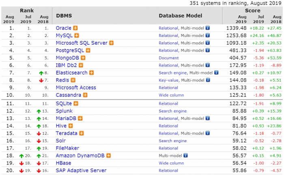This screenshot has height=175, width=284.
Task: Click the plus icon beside Cassandra
Action: (x=85, y=95)
